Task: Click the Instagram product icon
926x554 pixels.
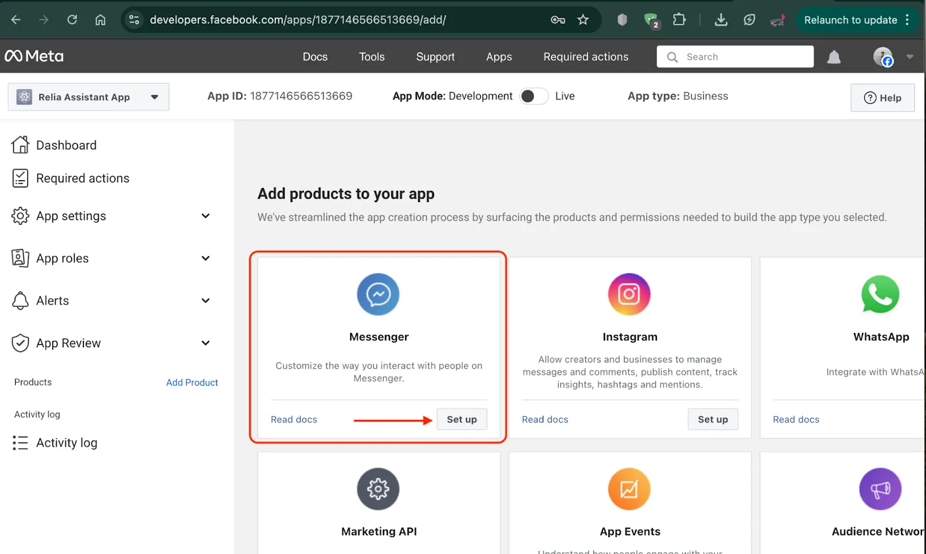Action: pos(629,294)
